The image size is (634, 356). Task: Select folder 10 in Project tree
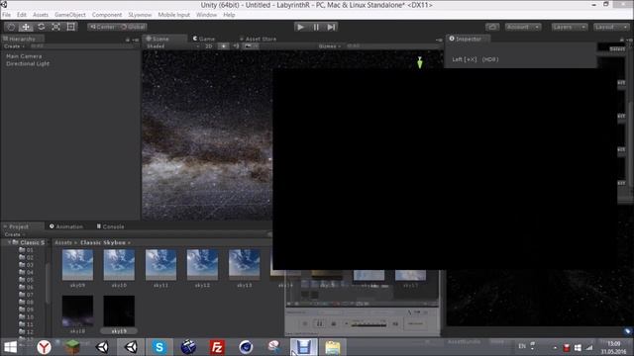point(27,316)
